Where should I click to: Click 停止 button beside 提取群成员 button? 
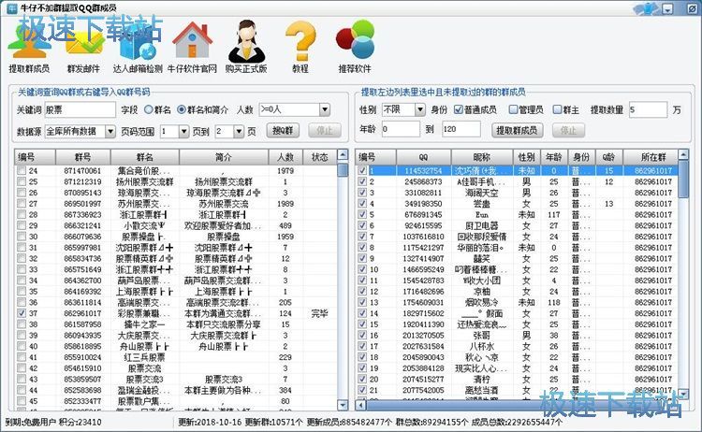click(568, 131)
